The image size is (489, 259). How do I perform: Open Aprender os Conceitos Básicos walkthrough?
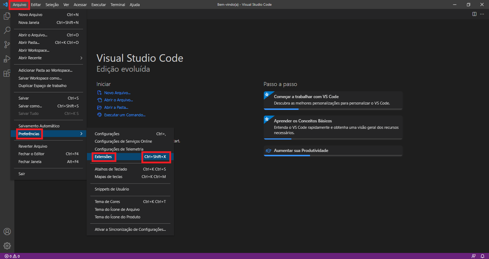pos(333,127)
